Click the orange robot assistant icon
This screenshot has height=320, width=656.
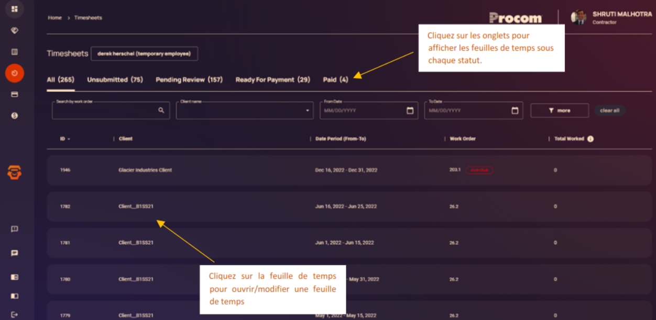[x=15, y=172]
